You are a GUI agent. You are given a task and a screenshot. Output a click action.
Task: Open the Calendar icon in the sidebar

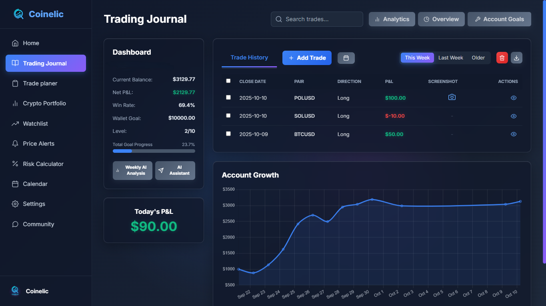coord(15,184)
